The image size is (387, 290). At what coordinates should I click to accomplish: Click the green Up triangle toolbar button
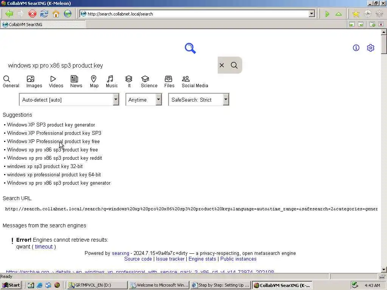(339, 14)
